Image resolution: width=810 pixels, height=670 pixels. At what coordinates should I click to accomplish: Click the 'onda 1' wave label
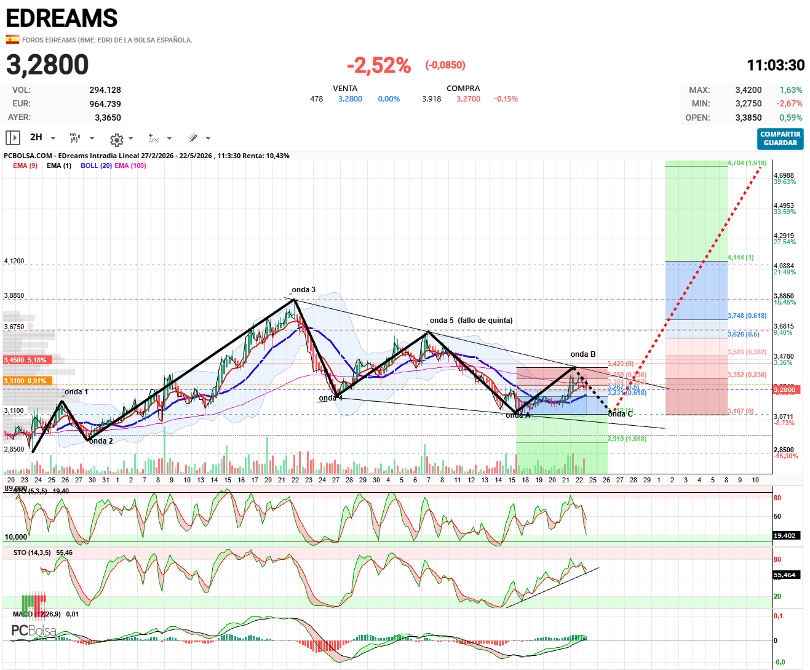coord(76,392)
